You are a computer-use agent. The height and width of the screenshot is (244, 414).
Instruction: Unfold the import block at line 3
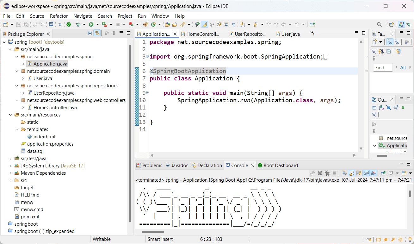[147, 56]
